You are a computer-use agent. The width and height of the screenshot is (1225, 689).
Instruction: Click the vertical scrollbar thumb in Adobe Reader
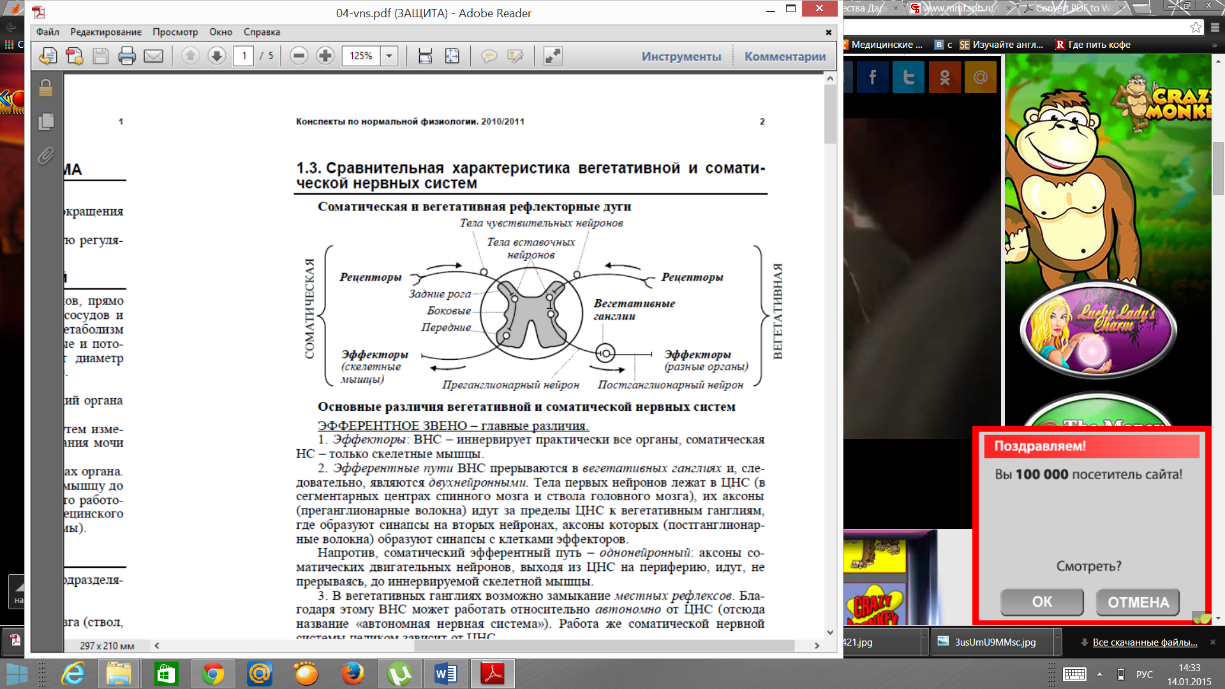click(830, 114)
